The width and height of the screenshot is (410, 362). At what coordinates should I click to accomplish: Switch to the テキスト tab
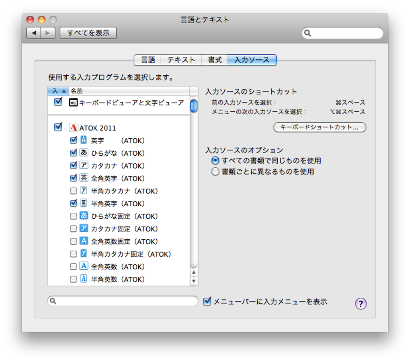(181, 60)
